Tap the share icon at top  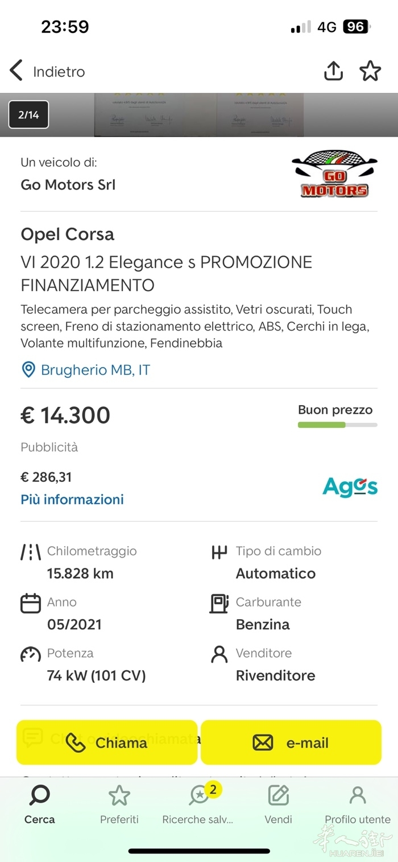(x=333, y=71)
